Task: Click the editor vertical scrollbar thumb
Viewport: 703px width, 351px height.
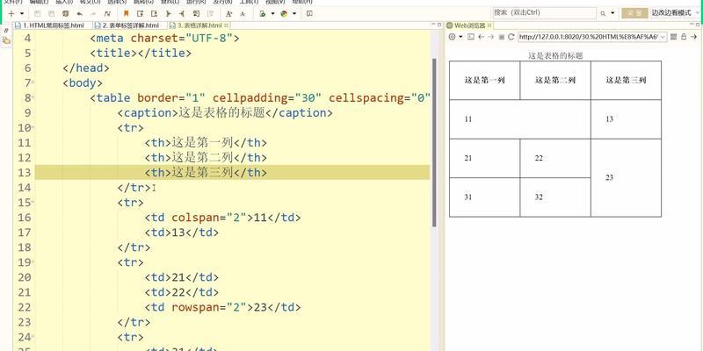Action: (x=434, y=142)
